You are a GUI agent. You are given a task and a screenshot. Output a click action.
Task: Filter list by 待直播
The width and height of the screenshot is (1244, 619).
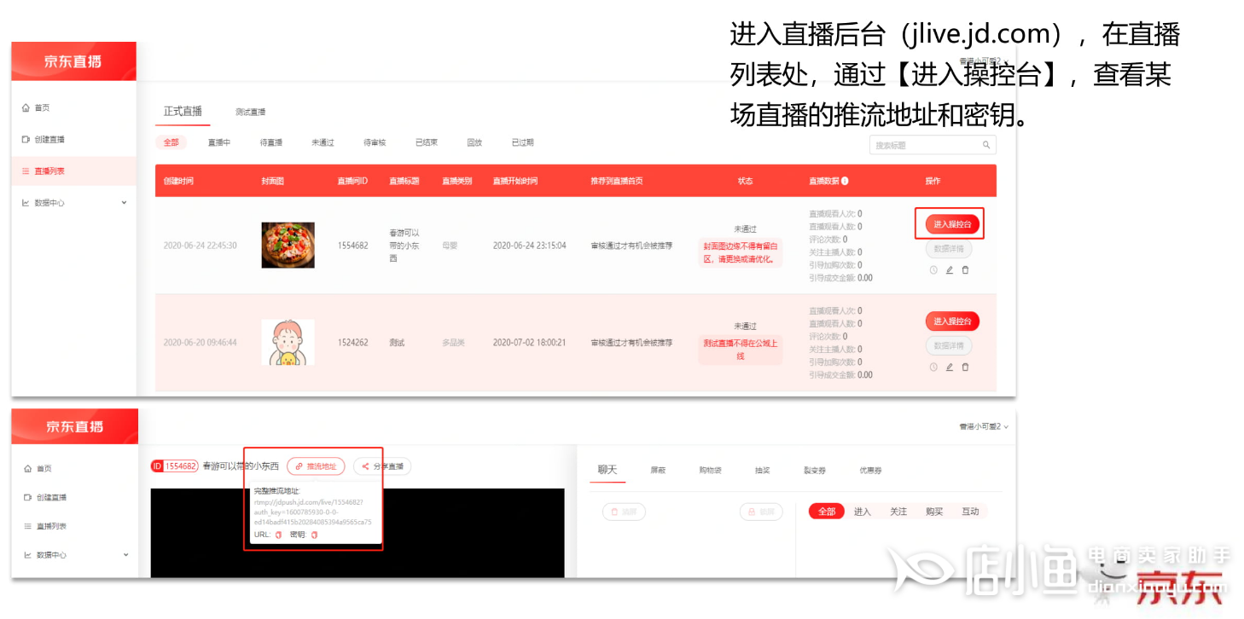coord(270,142)
